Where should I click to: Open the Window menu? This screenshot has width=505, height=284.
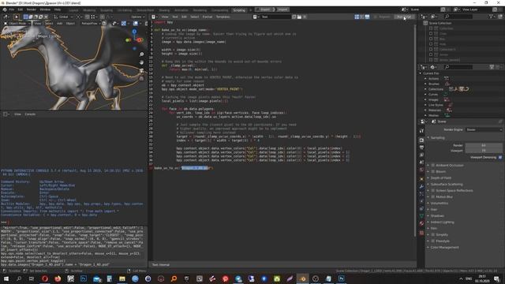pos(45,9)
